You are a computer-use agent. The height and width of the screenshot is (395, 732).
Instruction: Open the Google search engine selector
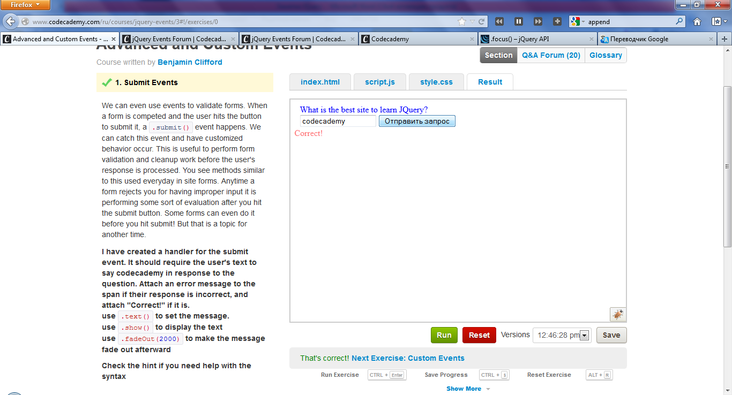(x=578, y=22)
